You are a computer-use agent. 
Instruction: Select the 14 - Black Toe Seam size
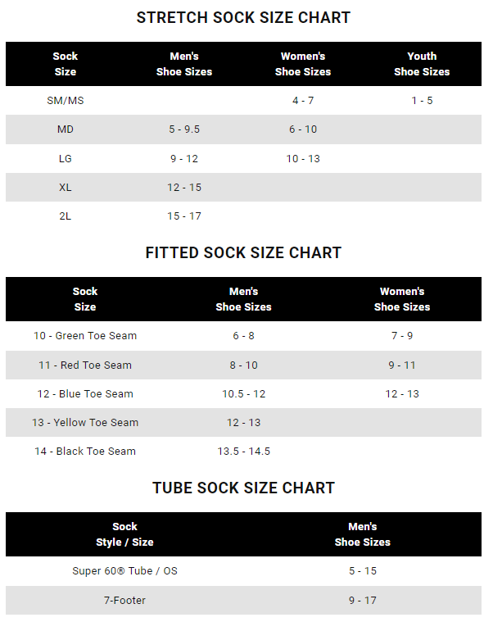pyautogui.click(x=85, y=452)
